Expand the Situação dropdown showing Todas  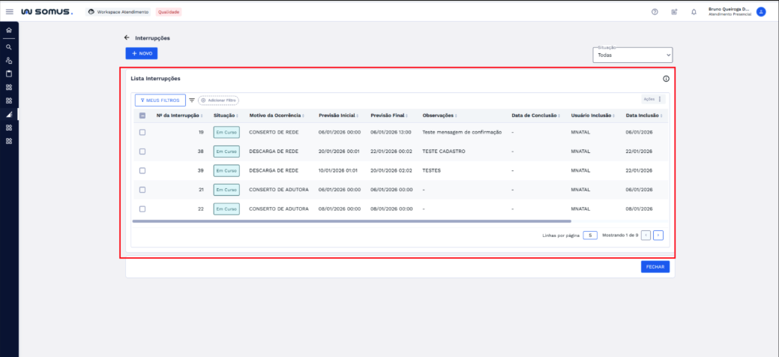(x=633, y=55)
